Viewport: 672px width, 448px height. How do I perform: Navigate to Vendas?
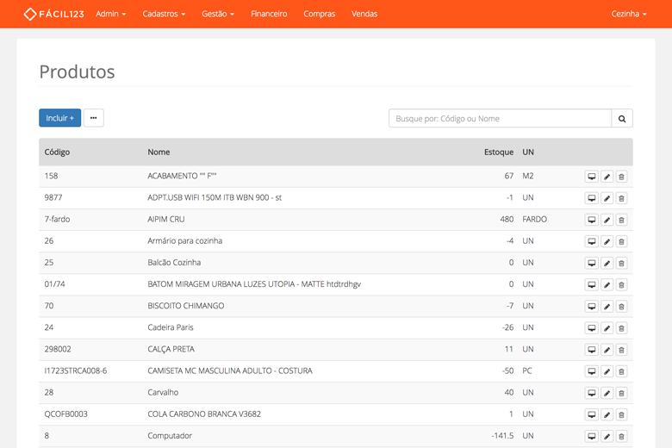coord(364,14)
